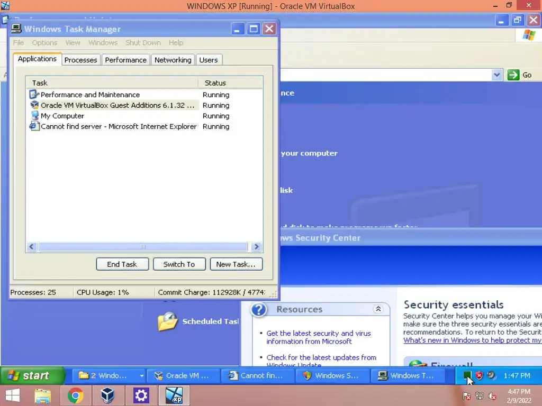Click the Processes: 25 status text
The height and width of the screenshot is (406, 542).
(x=33, y=292)
